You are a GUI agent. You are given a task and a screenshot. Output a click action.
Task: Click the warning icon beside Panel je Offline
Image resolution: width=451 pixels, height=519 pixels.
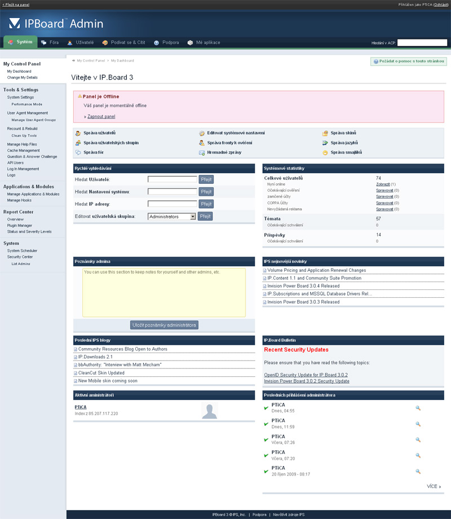79,96
